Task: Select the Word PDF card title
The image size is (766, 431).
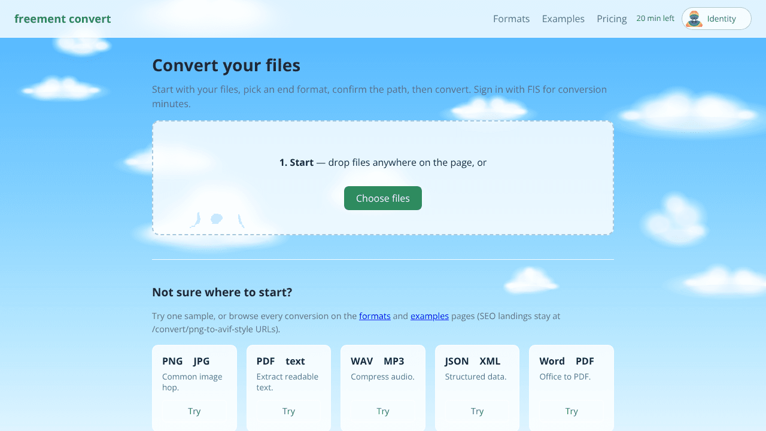Action: point(567,361)
